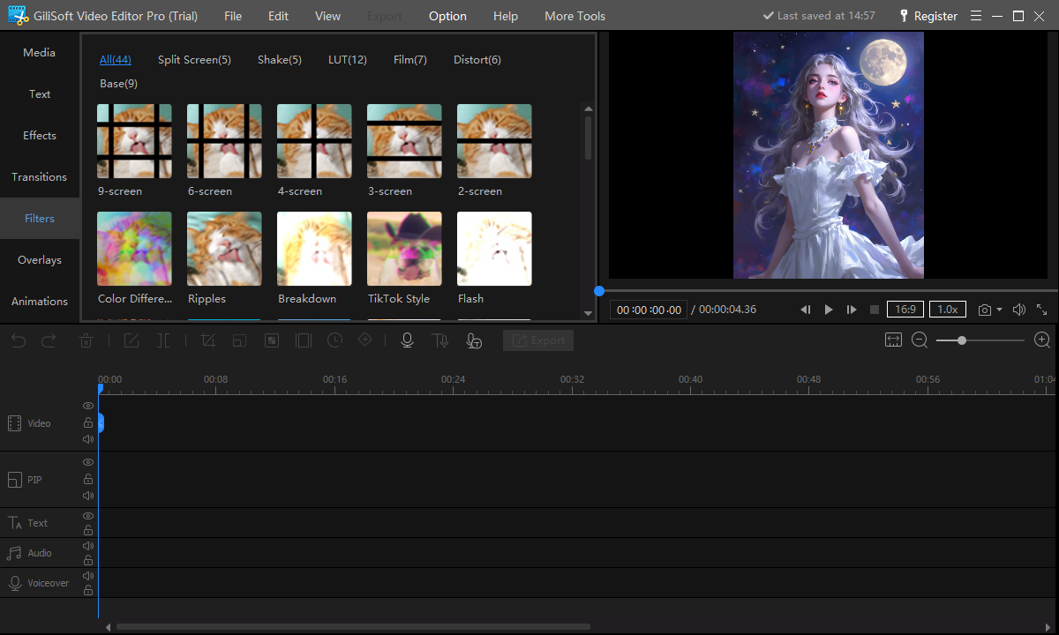
Task: Mute the Video track speaker
Action: tap(88, 439)
